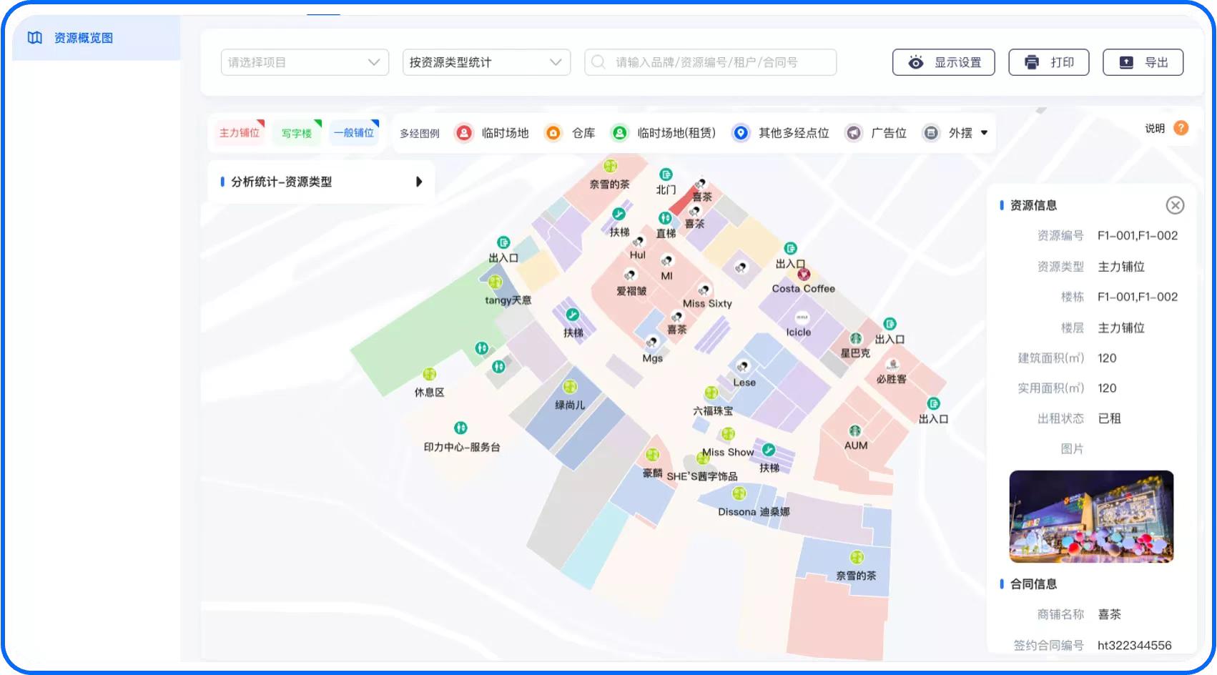Image resolution: width=1217 pixels, height=675 pixels.
Task: Click the 导出 export button
Action: [1143, 62]
